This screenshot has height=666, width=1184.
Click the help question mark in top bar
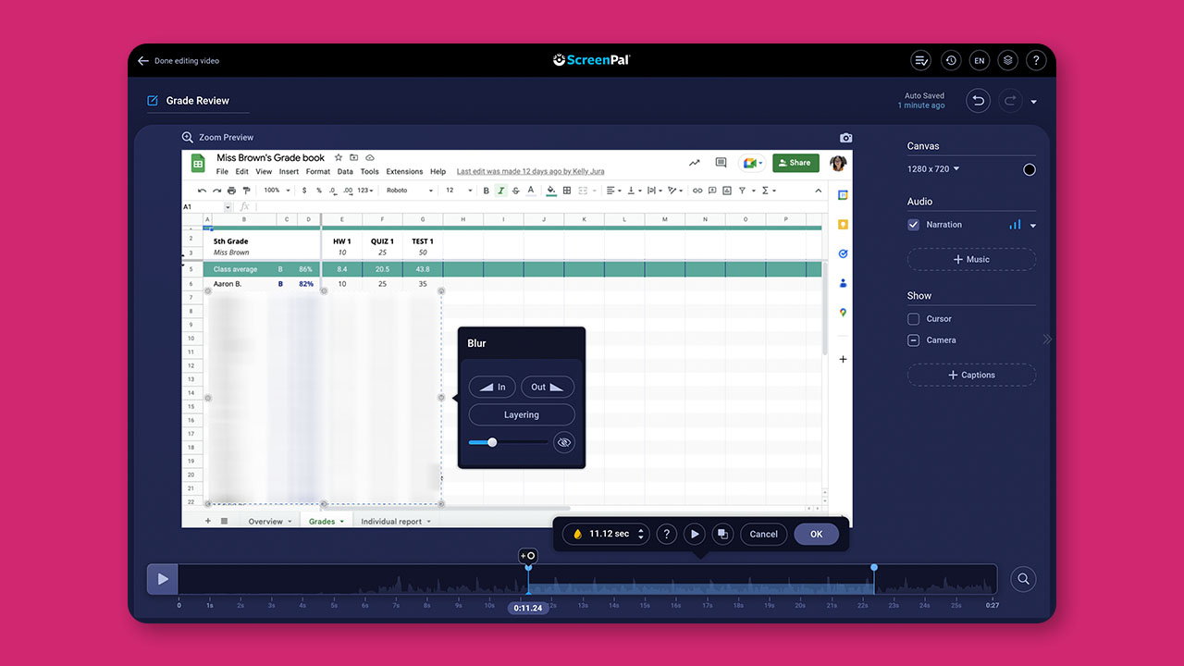tap(1036, 60)
